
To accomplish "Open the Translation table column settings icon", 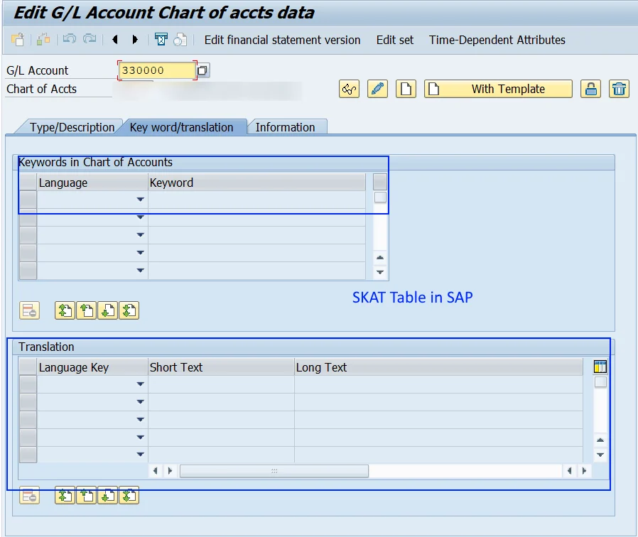I will point(600,367).
